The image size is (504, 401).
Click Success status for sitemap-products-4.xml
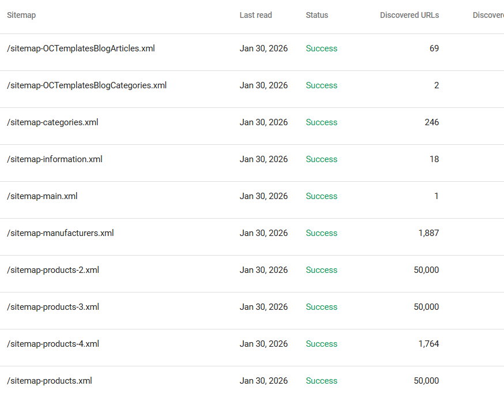point(321,344)
